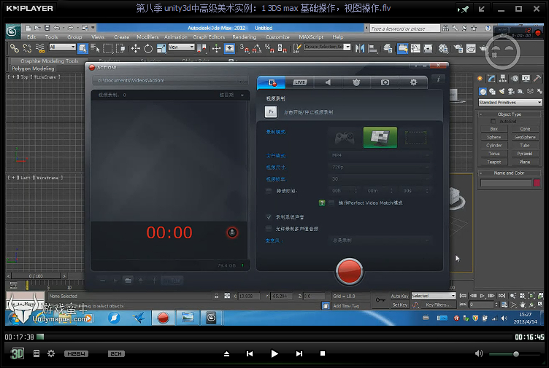This screenshot has width=549, height=368.
Task: Play the video in KMPlayer
Action: (274, 353)
